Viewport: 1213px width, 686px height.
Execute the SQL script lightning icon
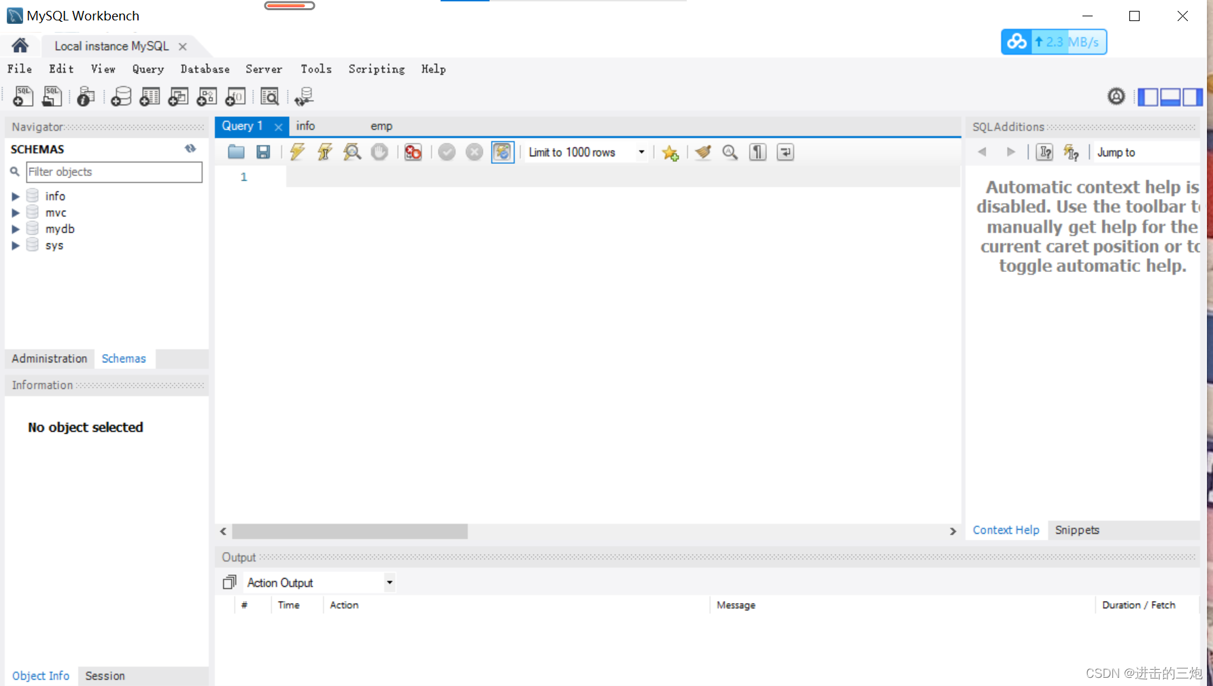(x=297, y=152)
